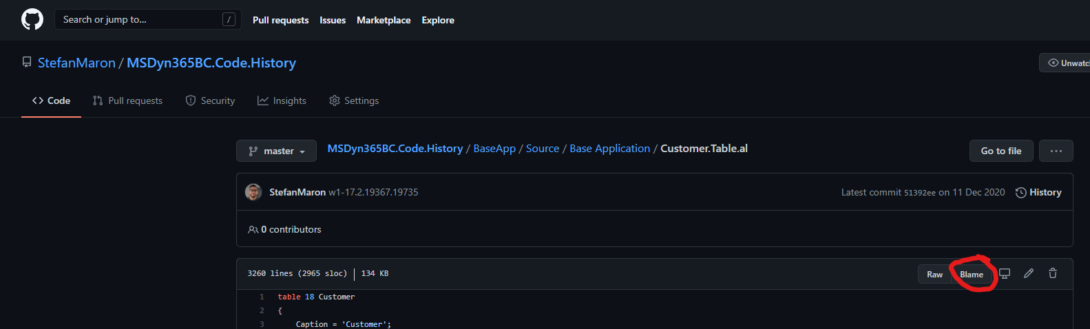The image size is (1090, 329).
Task: Click the Blame button
Action: point(972,274)
